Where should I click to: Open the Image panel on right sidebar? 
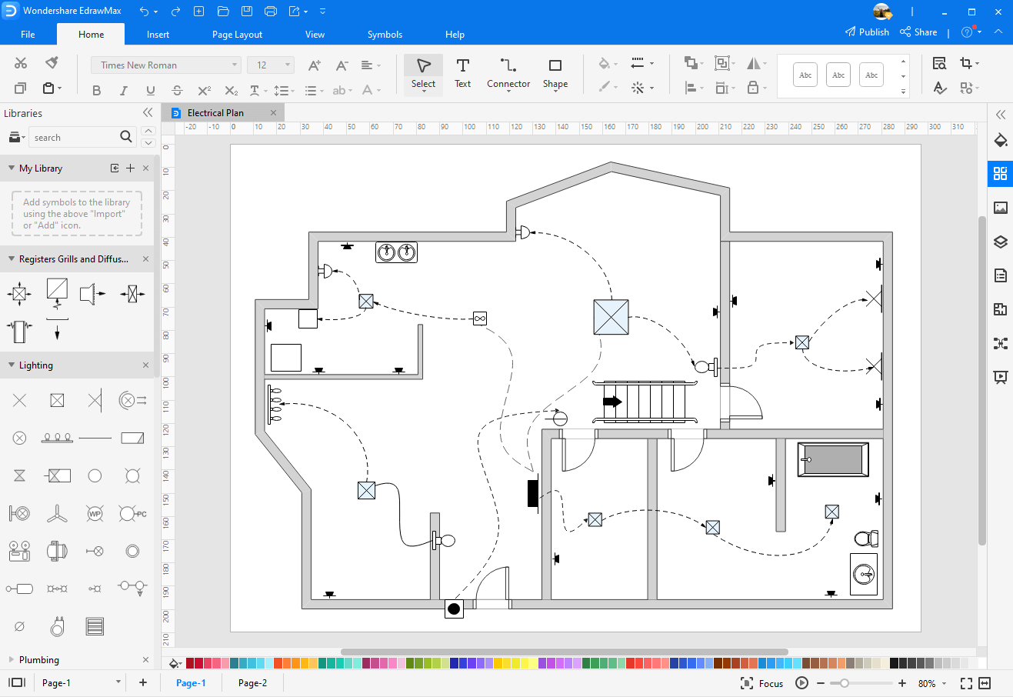point(1000,208)
